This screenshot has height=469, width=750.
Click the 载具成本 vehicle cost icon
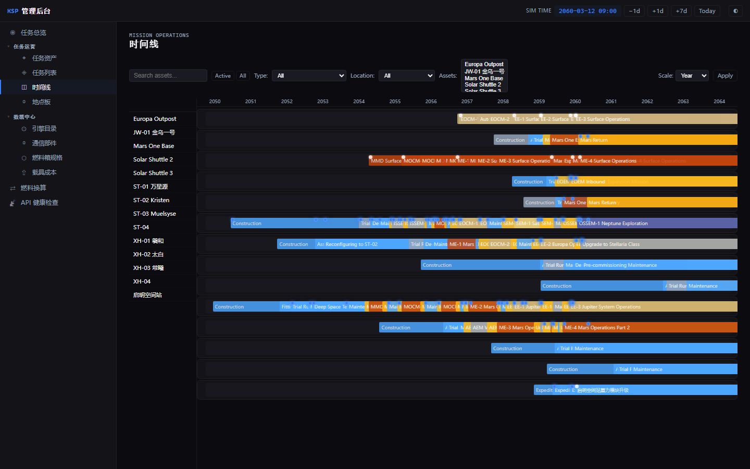(24, 172)
